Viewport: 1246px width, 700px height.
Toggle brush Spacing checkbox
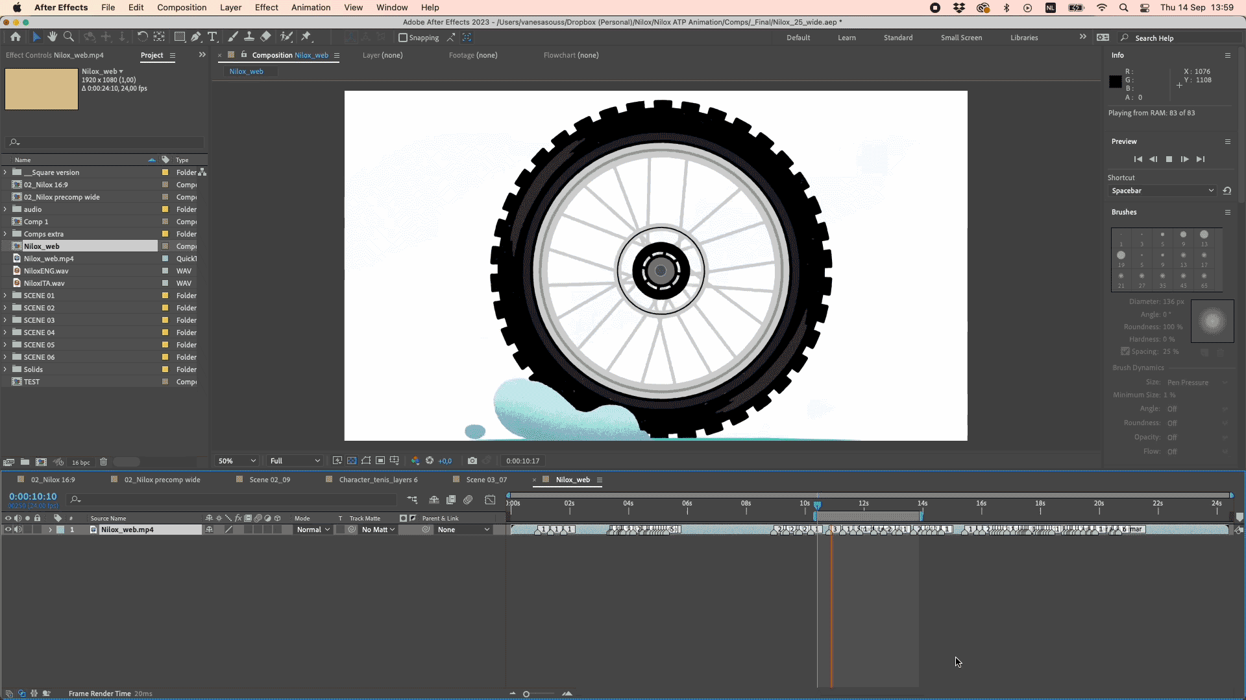pyautogui.click(x=1125, y=351)
